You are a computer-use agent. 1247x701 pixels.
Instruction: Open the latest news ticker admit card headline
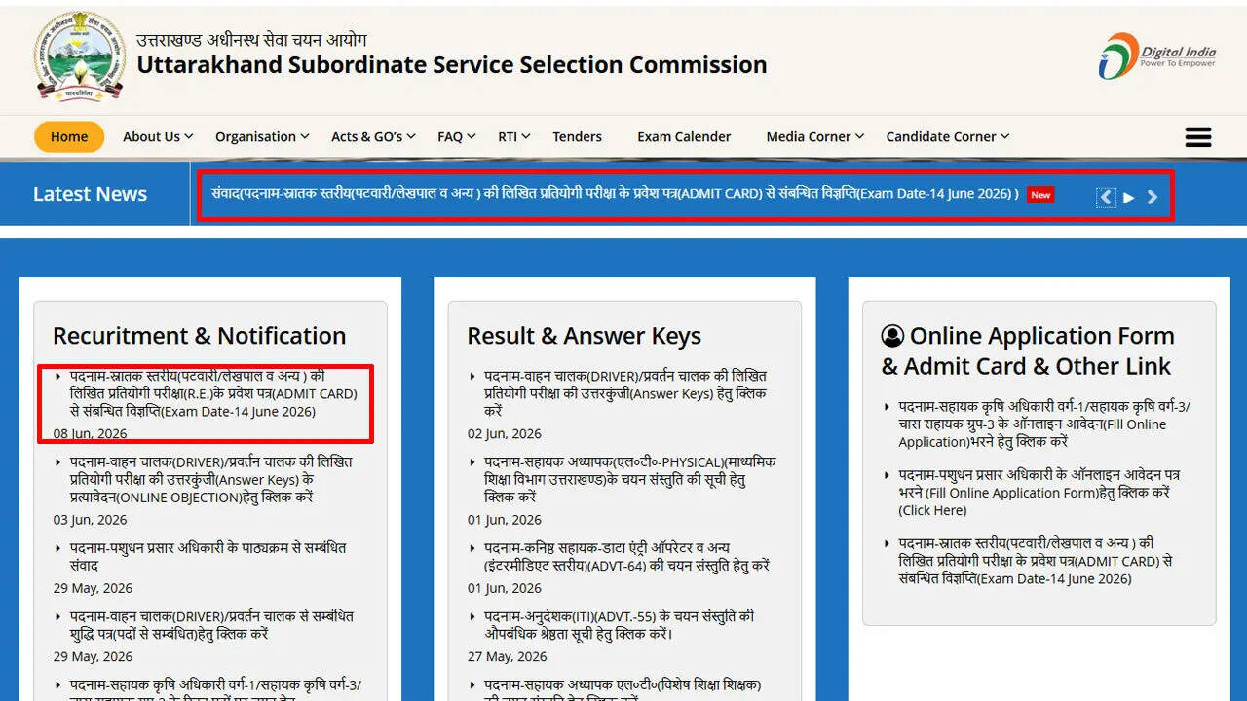coord(615,194)
